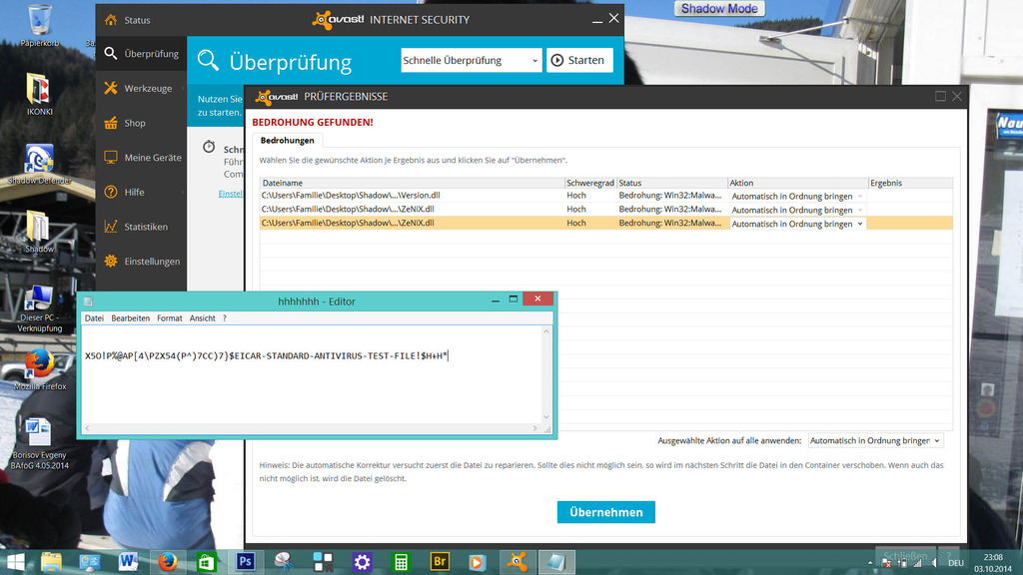1023x575 pixels.
Task: Open Werkzeuge in the Avast sidebar
Action: 141,88
